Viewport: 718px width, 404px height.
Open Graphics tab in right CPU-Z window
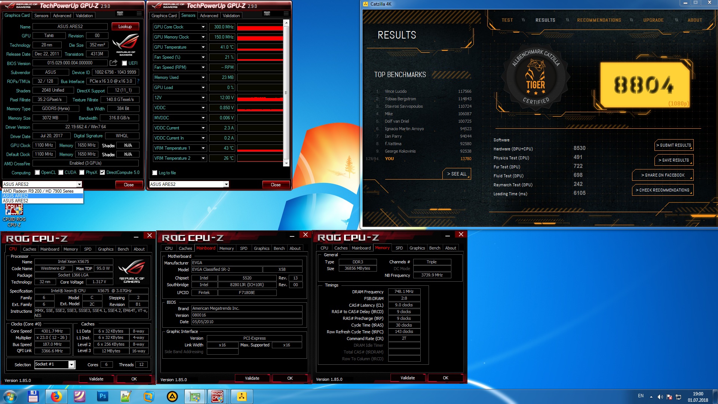[x=417, y=248]
